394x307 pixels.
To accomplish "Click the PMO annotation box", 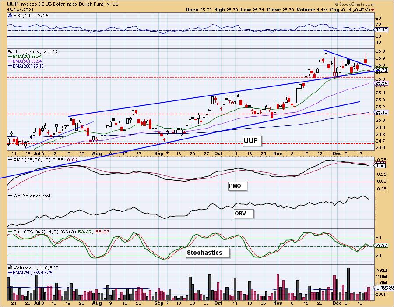I will (x=237, y=186).
